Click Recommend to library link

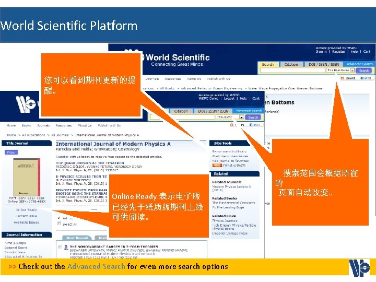click(x=229, y=151)
